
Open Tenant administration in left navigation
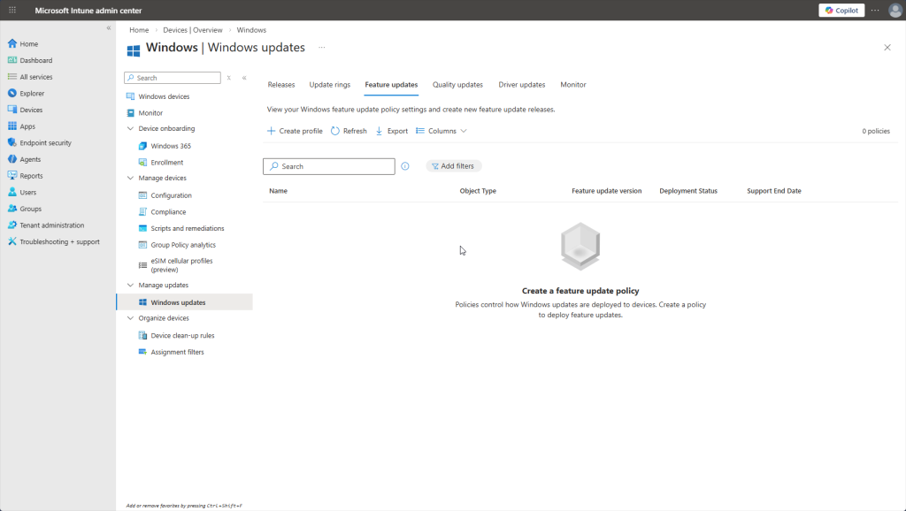pyautogui.click(x=51, y=225)
